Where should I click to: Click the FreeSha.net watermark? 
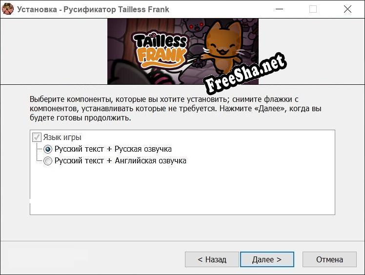tap(245, 74)
